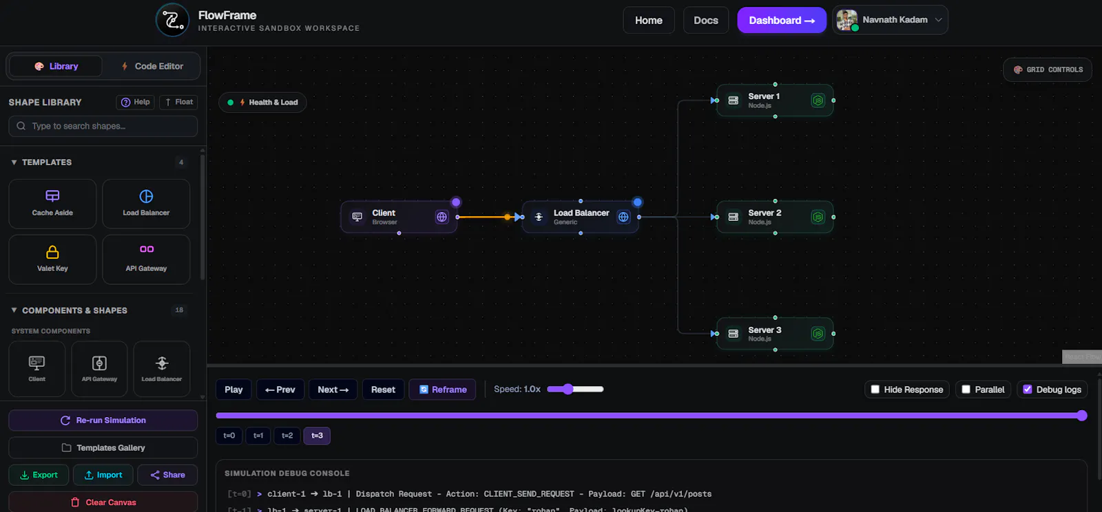Add Load Balancer template card

point(146,204)
